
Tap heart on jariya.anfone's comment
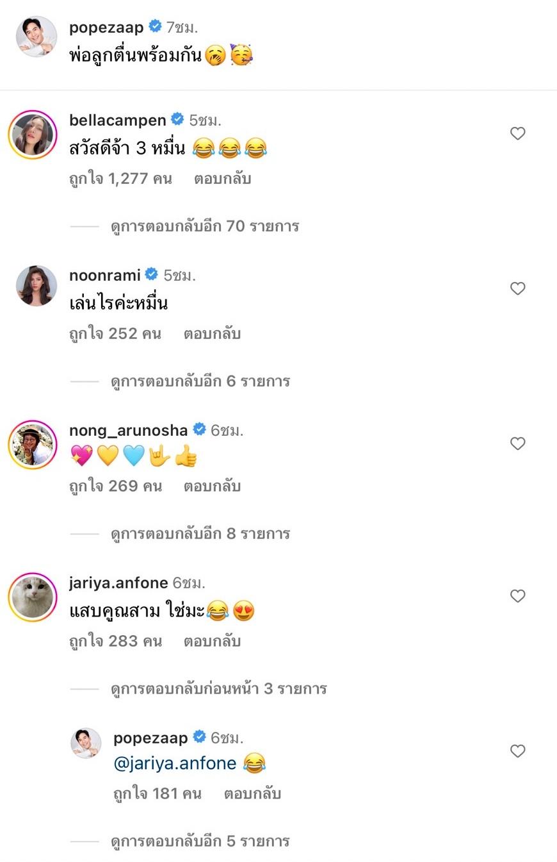click(517, 596)
